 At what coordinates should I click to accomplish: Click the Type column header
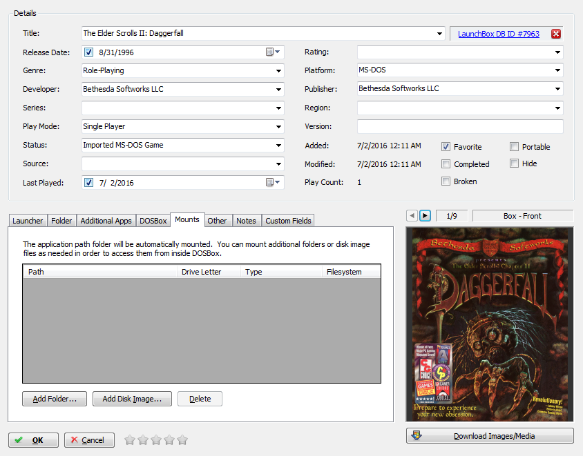pyautogui.click(x=281, y=271)
